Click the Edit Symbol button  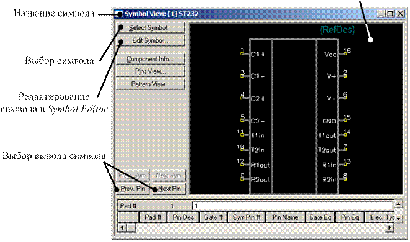tap(150, 40)
